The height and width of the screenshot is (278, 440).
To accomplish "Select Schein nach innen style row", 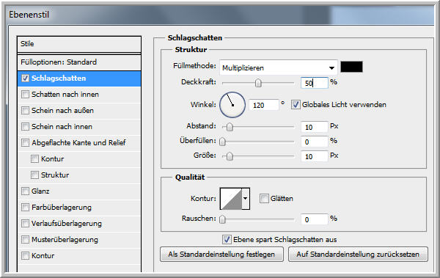I will (x=79, y=127).
